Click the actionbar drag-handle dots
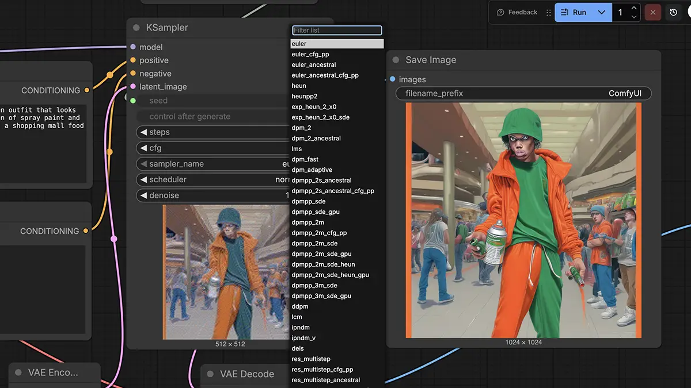The width and height of the screenshot is (691, 388). pos(548,12)
